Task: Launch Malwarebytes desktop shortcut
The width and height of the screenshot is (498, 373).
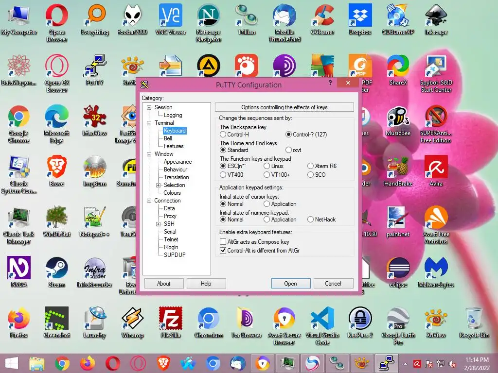Action: pos(436,272)
